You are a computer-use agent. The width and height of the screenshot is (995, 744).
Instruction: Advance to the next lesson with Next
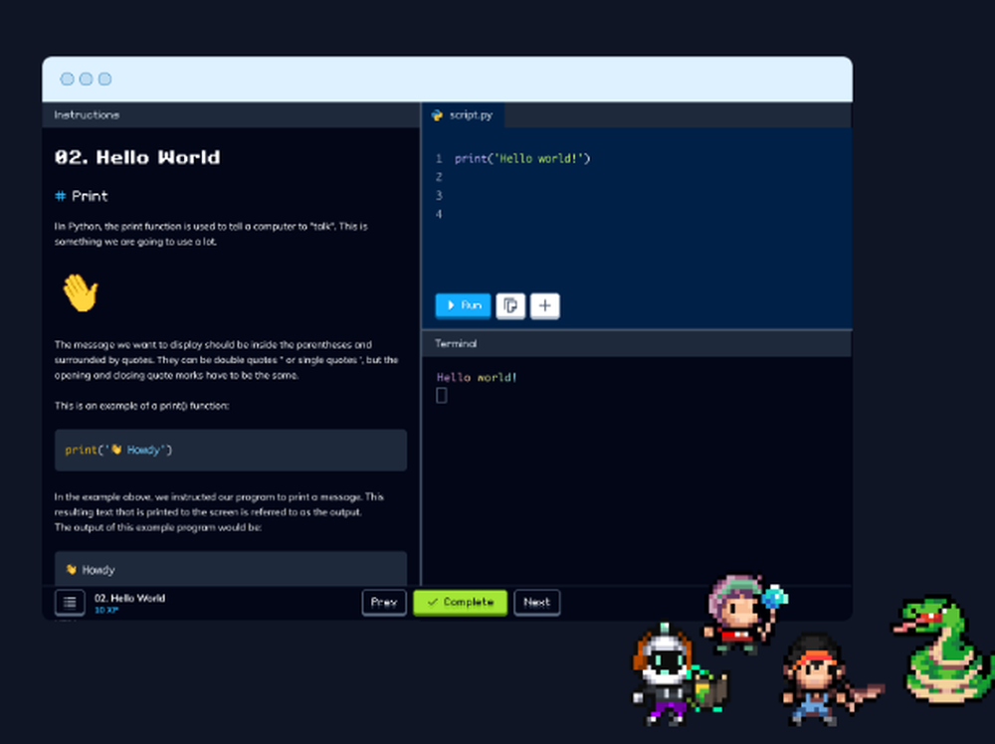pos(537,603)
